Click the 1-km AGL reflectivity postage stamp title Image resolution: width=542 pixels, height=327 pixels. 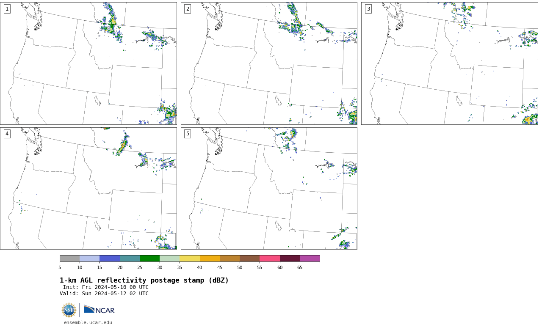point(144,280)
